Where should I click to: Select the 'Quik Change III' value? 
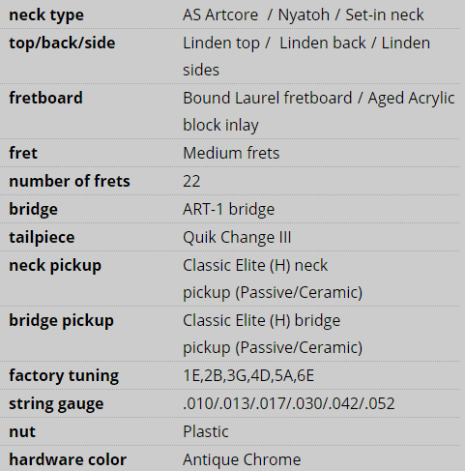tap(237, 237)
